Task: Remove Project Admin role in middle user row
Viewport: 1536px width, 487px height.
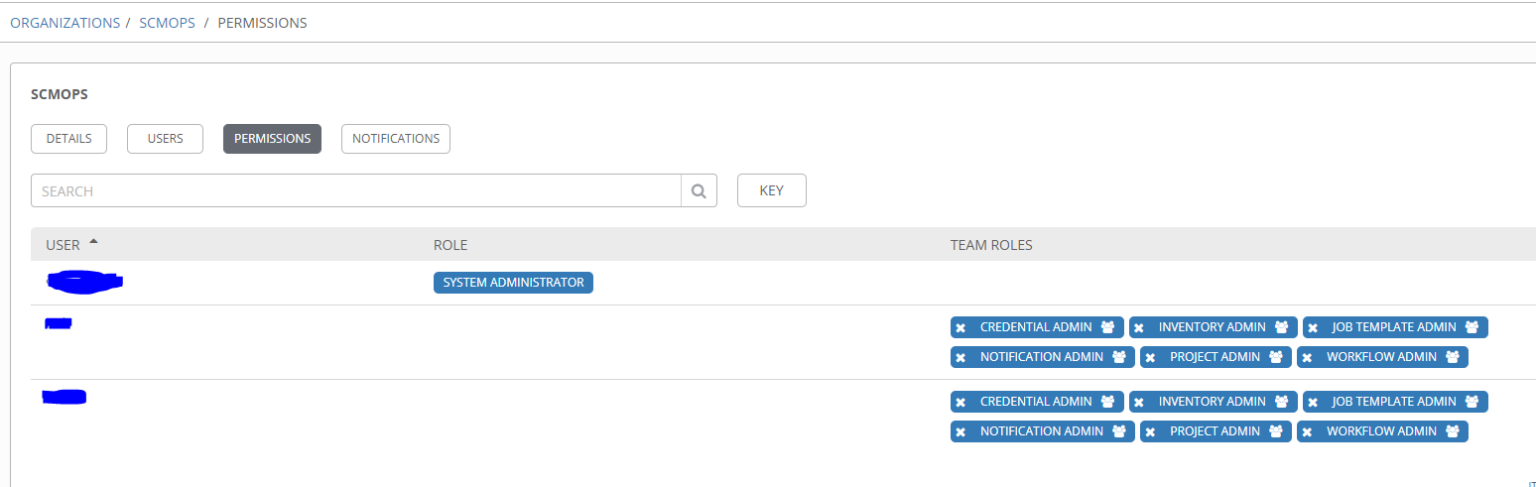Action: (1150, 358)
